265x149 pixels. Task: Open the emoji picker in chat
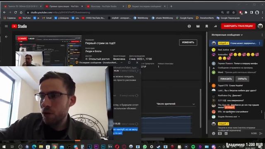(214, 133)
